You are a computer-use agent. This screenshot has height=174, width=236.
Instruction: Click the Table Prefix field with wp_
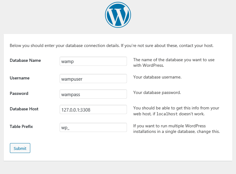tap(93, 127)
